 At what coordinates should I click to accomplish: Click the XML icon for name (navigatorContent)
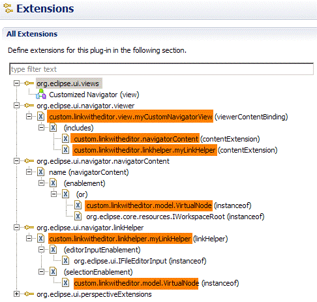tap(41, 172)
